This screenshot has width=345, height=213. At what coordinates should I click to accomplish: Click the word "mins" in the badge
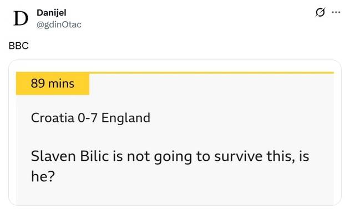61,84
